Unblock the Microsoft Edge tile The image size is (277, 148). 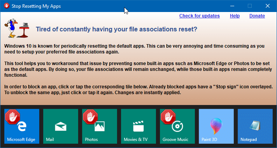pos(22,126)
